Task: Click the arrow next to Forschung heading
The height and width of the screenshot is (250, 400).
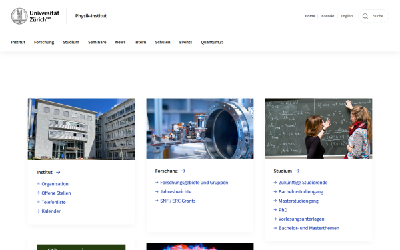Action: (183, 171)
